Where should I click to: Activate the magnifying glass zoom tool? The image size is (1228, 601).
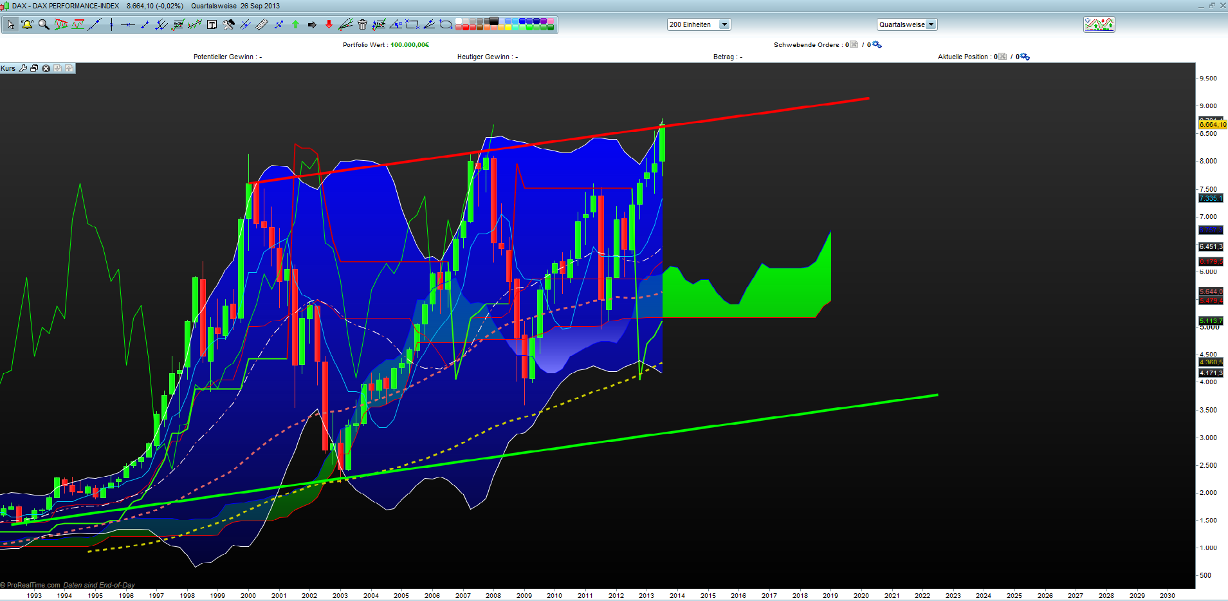click(x=44, y=24)
